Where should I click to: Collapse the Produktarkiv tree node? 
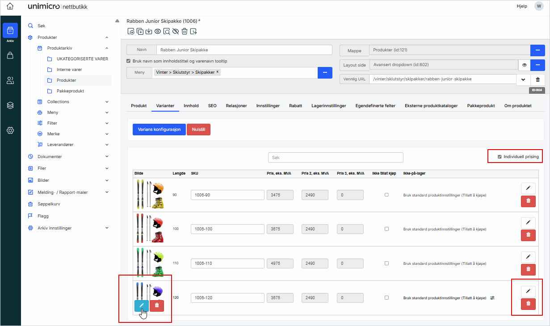point(107,48)
